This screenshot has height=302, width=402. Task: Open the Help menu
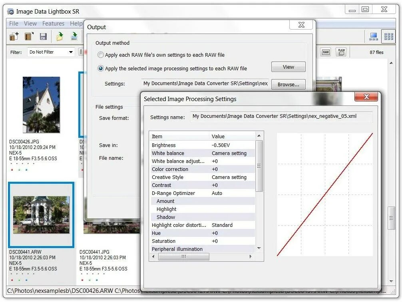point(76,24)
